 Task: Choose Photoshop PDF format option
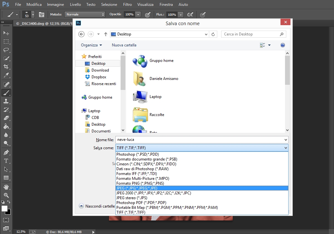[x=202, y=203]
